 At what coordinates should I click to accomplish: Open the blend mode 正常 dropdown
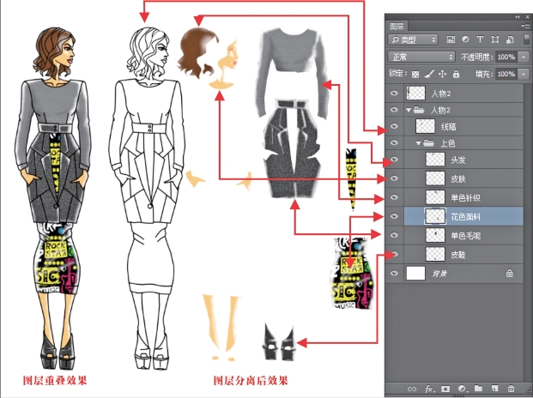point(421,57)
